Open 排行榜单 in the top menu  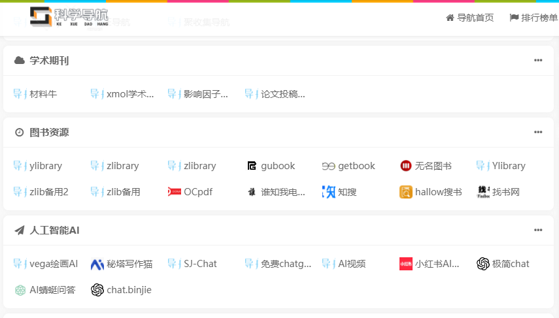click(539, 18)
